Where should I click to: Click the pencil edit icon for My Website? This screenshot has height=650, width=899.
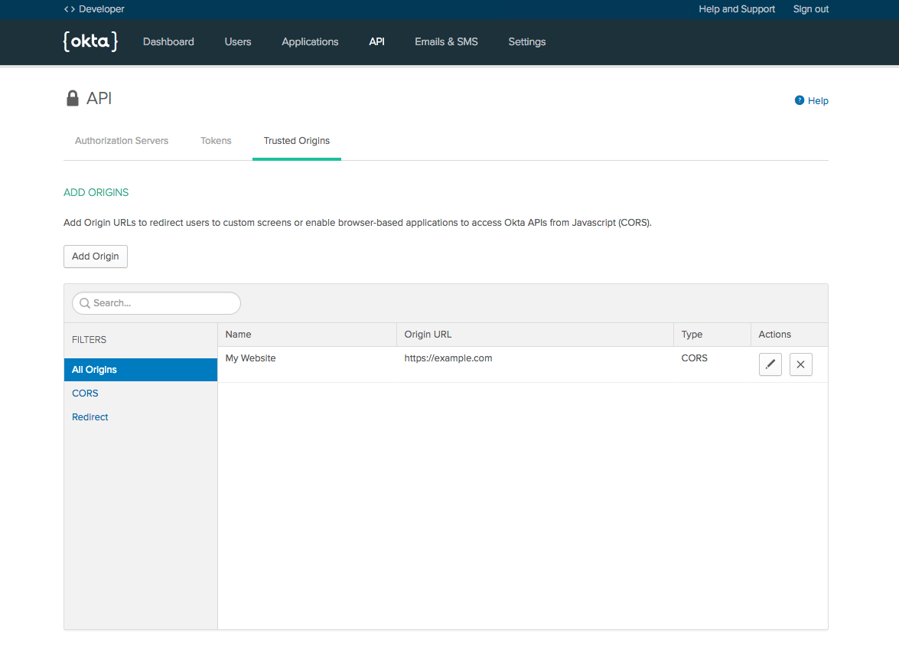770,364
